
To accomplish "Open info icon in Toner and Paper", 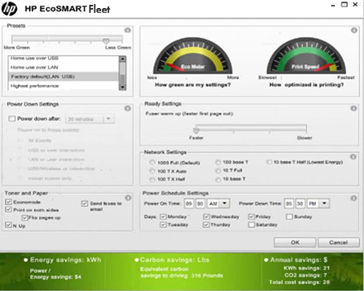I will click(128, 198).
